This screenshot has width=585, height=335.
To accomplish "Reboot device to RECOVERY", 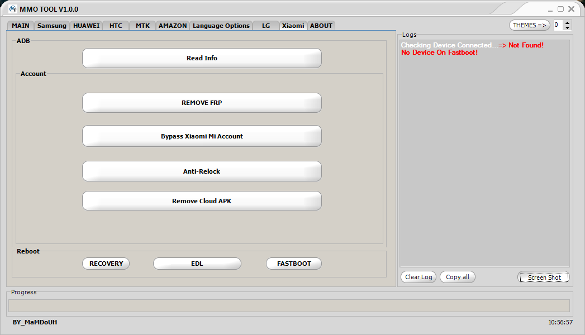I will pos(106,264).
